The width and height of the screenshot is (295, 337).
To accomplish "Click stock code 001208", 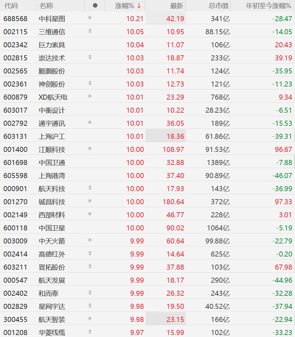I will pos(15,333).
